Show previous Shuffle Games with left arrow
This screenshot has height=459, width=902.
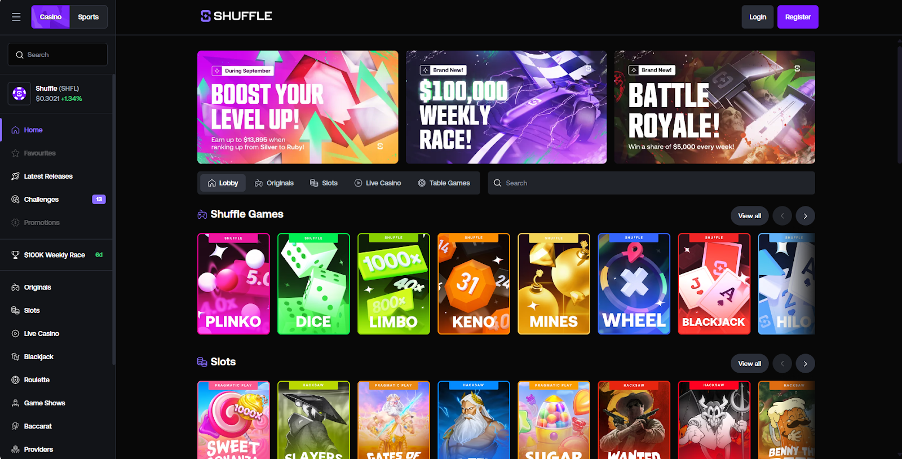782,216
